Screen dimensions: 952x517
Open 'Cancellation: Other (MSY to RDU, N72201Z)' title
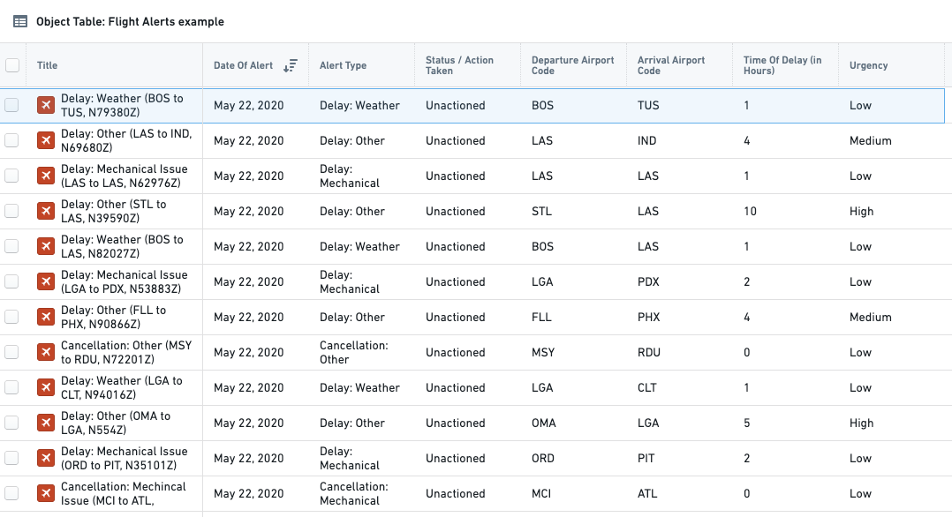pyautogui.click(x=126, y=353)
